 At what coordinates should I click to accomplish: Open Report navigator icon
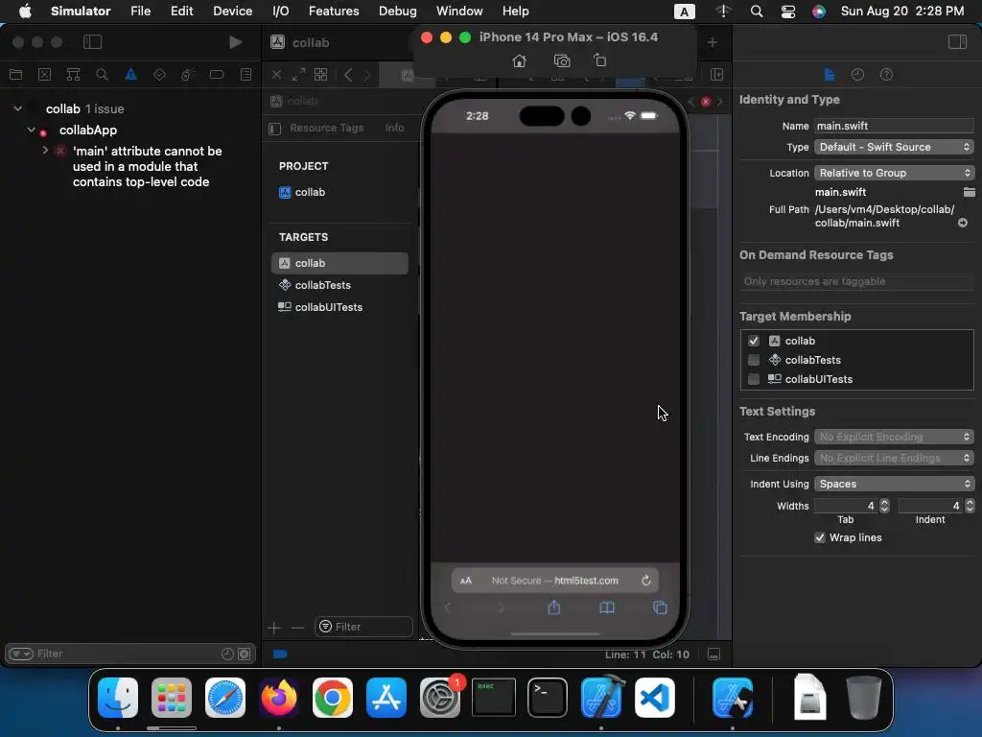click(246, 75)
